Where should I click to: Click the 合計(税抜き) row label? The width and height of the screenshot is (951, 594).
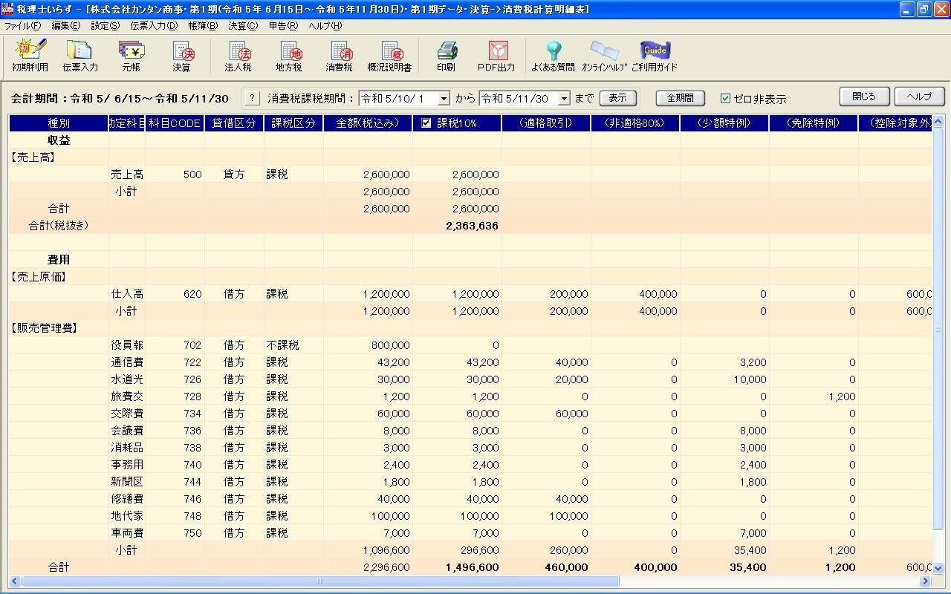click(x=59, y=226)
